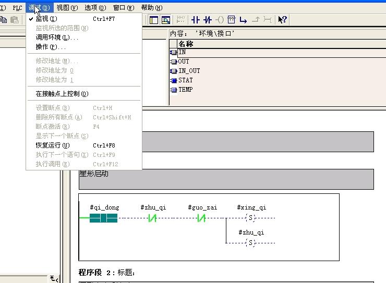Choose 调用环境 from the debug menu

(x=57, y=38)
